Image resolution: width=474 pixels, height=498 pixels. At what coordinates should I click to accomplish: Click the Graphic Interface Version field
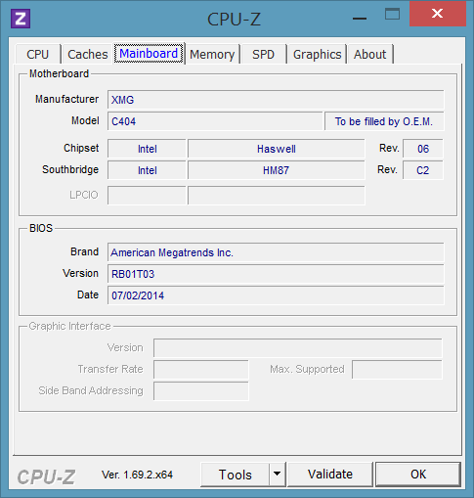pos(298,348)
